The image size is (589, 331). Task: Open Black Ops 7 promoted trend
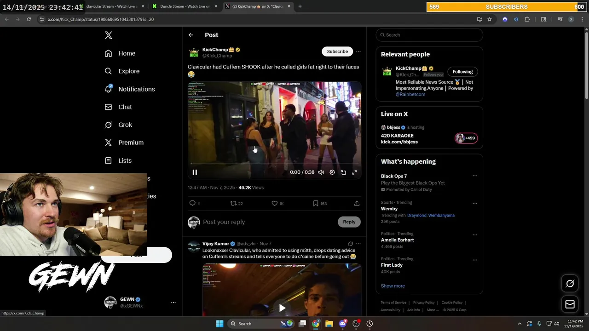pyautogui.click(x=394, y=176)
